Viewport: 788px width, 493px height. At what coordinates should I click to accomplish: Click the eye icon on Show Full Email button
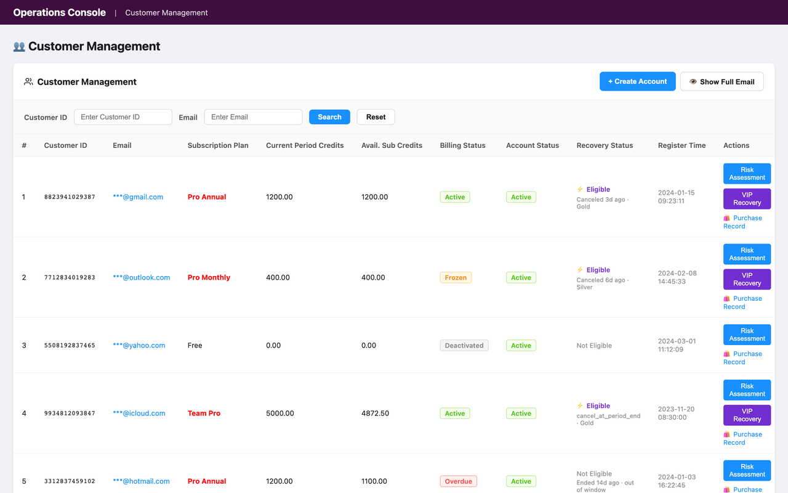coord(693,81)
